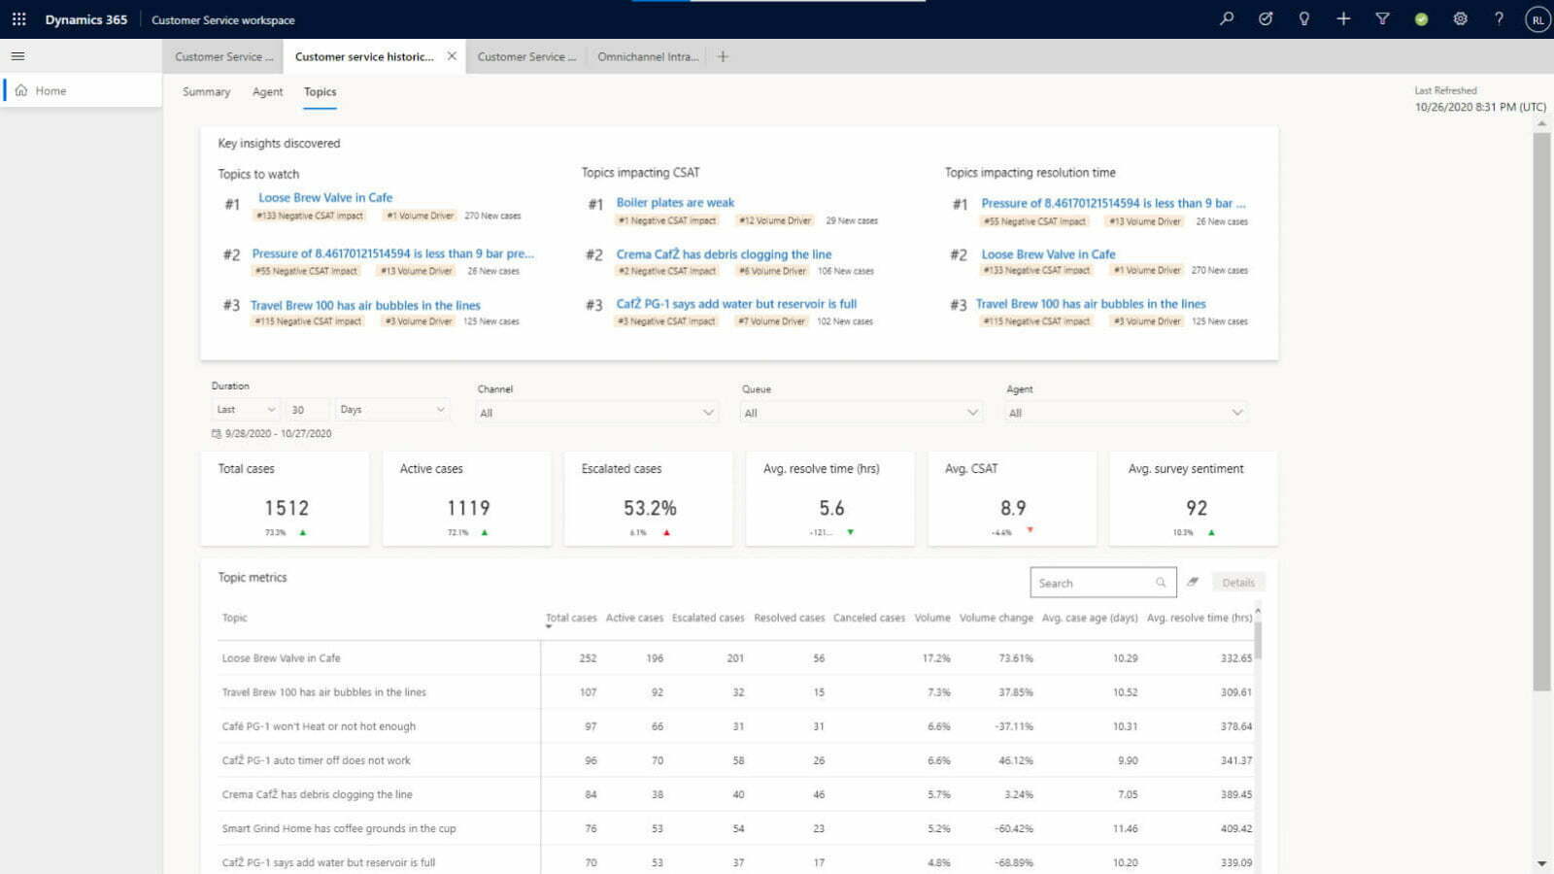
Task: Expand the Channel filter dropdown
Action: [596, 413]
